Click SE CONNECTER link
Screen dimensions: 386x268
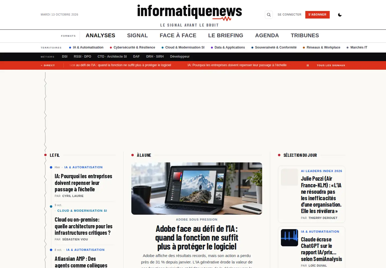point(289,15)
